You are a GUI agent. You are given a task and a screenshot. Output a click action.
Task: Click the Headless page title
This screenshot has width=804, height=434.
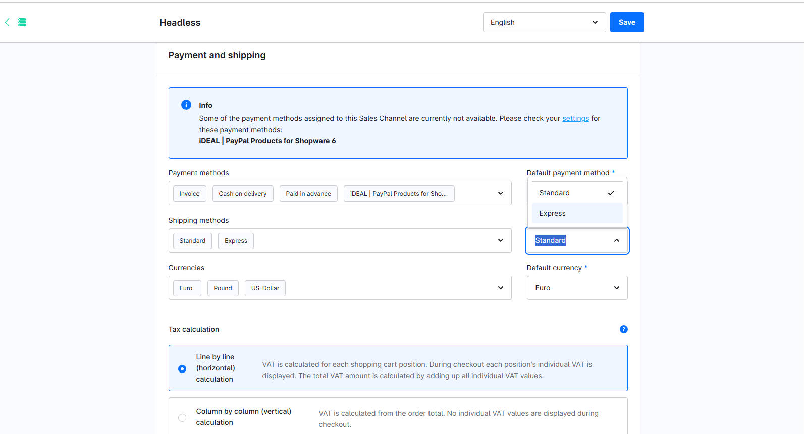click(x=180, y=22)
